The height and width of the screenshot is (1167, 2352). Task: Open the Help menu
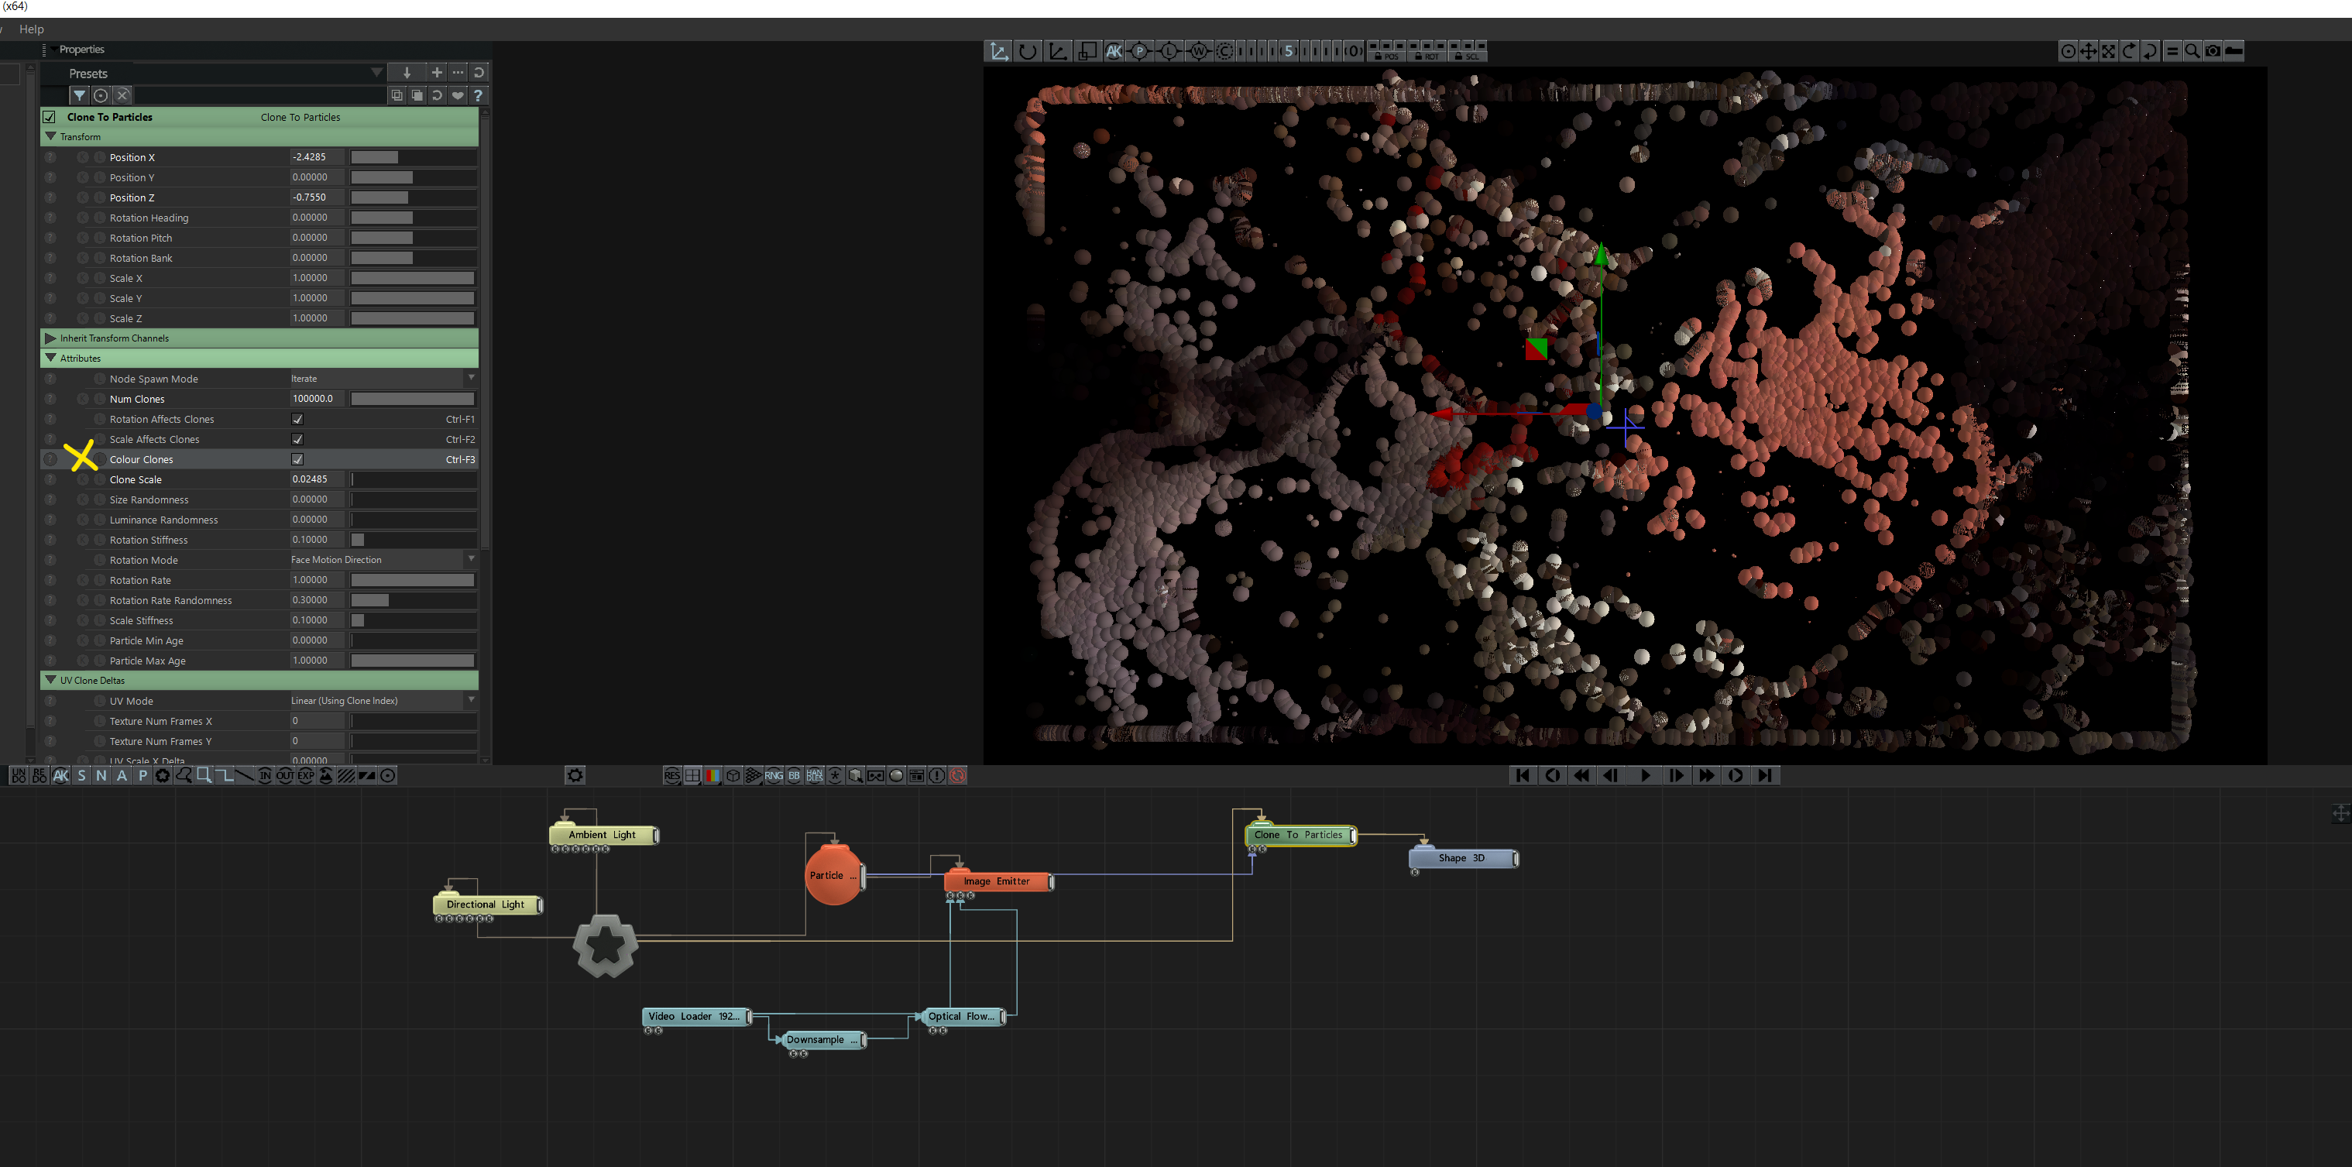32,29
